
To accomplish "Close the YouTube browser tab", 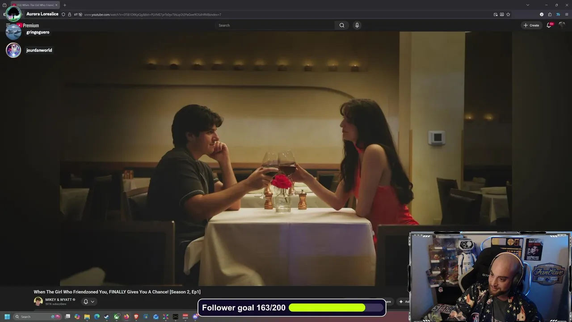I will click(56, 5).
